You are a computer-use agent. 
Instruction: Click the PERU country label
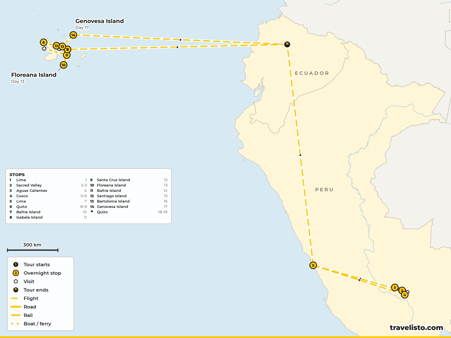click(324, 190)
